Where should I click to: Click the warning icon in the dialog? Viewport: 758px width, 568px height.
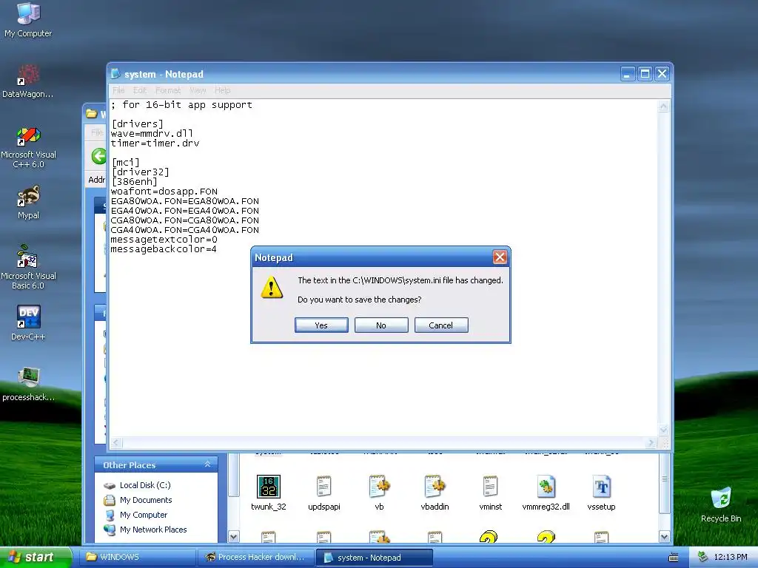(272, 288)
